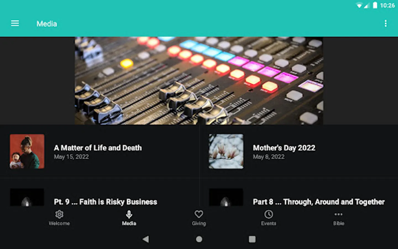Open the hamburger navigation menu
The width and height of the screenshot is (398, 249).
click(x=15, y=24)
